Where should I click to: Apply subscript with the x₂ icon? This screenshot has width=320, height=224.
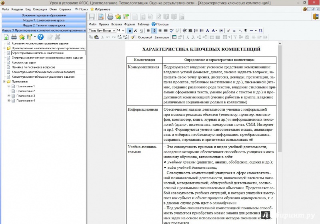240,31
